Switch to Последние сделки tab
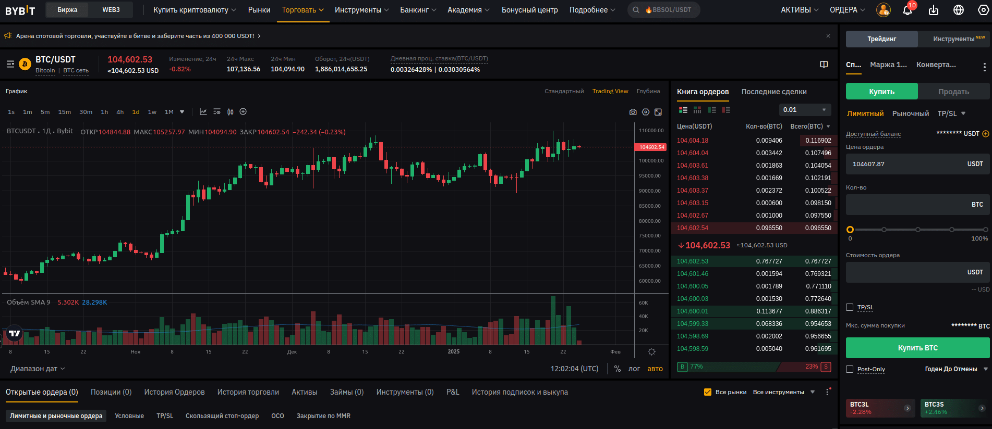Image resolution: width=992 pixels, height=429 pixels. [x=774, y=92]
